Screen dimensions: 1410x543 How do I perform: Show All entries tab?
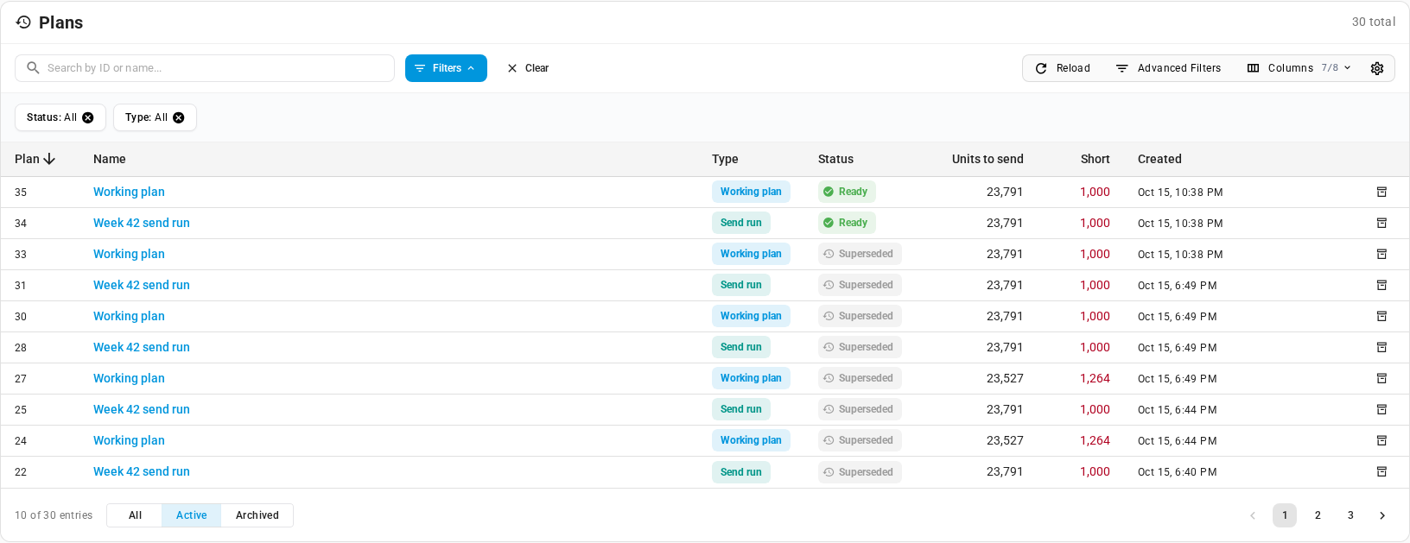(135, 515)
